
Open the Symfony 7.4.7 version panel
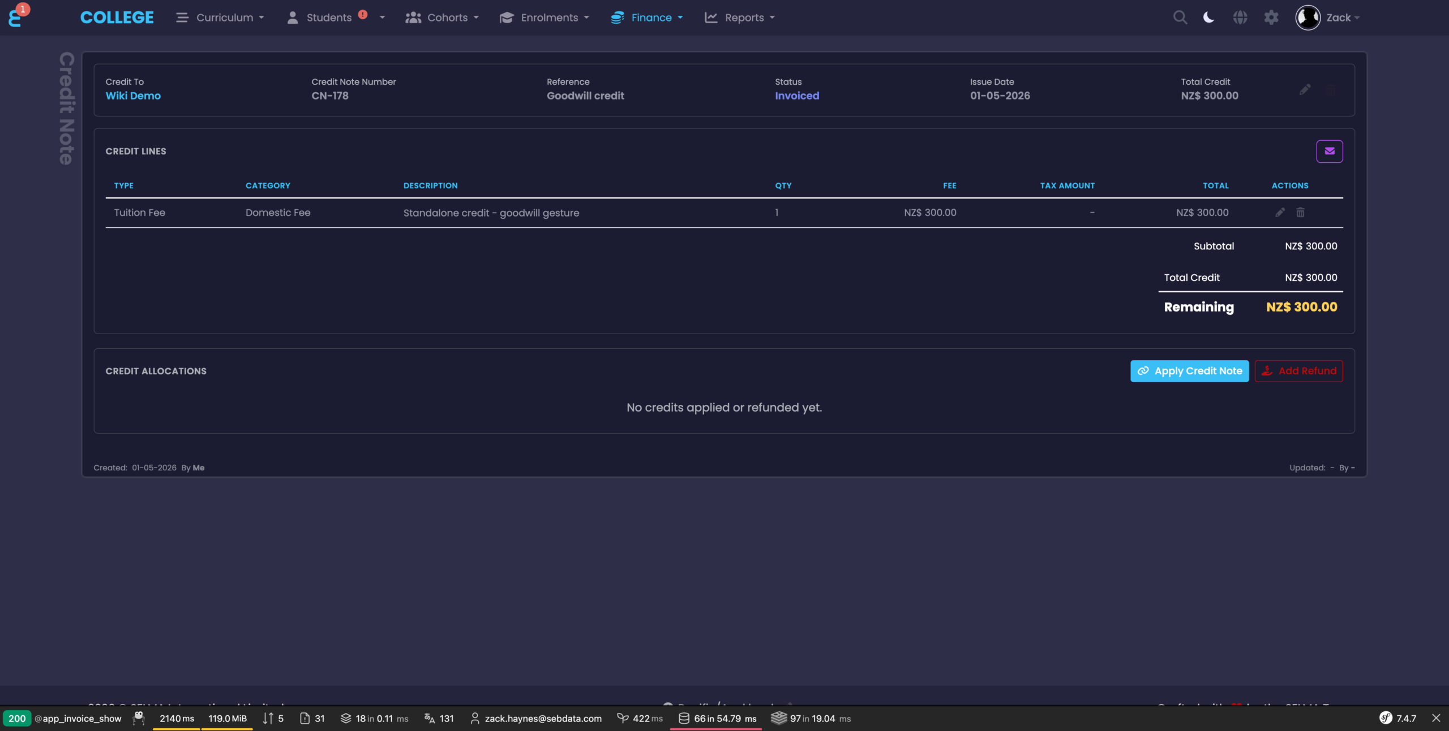point(1398,719)
